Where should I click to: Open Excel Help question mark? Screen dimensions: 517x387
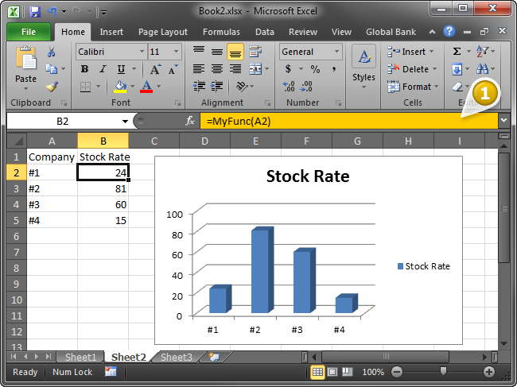449,31
